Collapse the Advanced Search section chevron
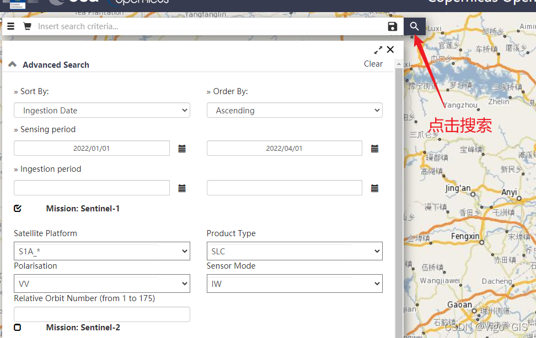Screen dimensions: 536x338 point(12,64)
